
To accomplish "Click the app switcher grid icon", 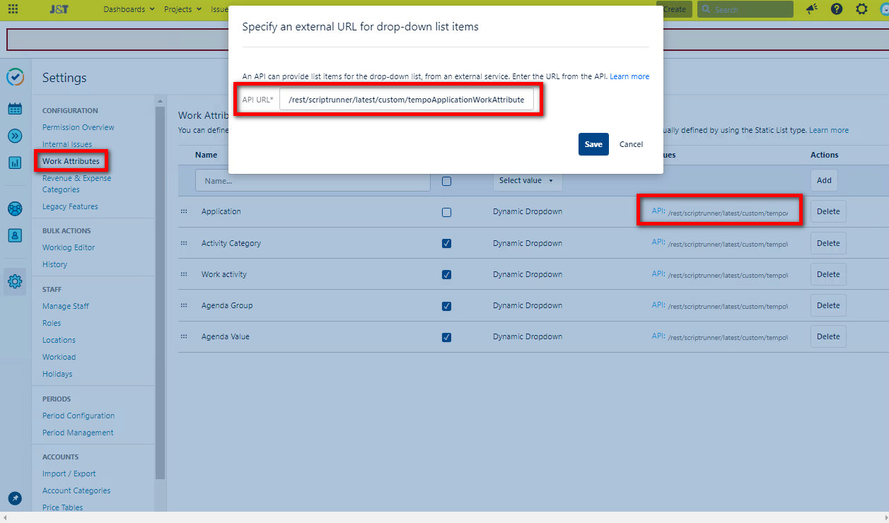I will click(13, 9).
